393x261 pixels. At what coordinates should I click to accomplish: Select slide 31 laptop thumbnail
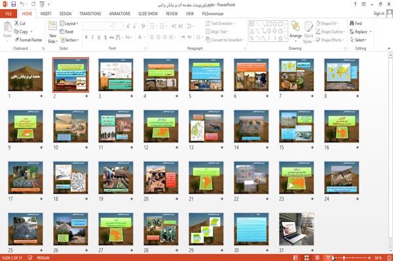[296, 229]
